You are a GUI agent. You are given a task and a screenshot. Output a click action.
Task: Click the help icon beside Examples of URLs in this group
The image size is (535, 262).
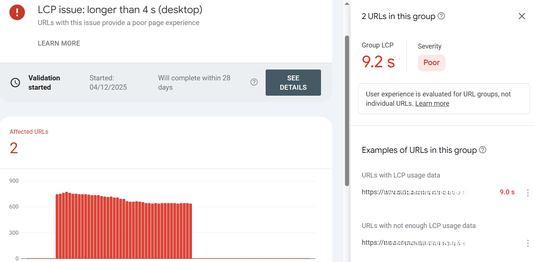pos(483,150)
